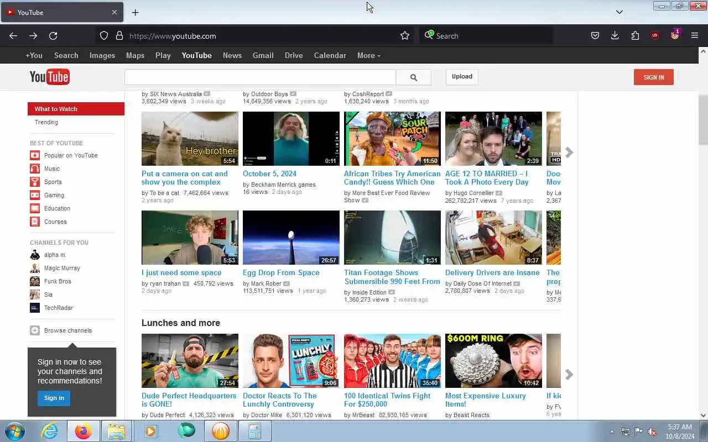
Task: Go back with browser back arrow
Action: 13,36
